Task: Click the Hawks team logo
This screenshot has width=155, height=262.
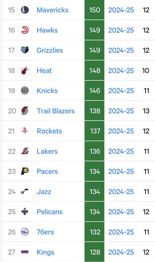Action: click(x=25, y=30)
